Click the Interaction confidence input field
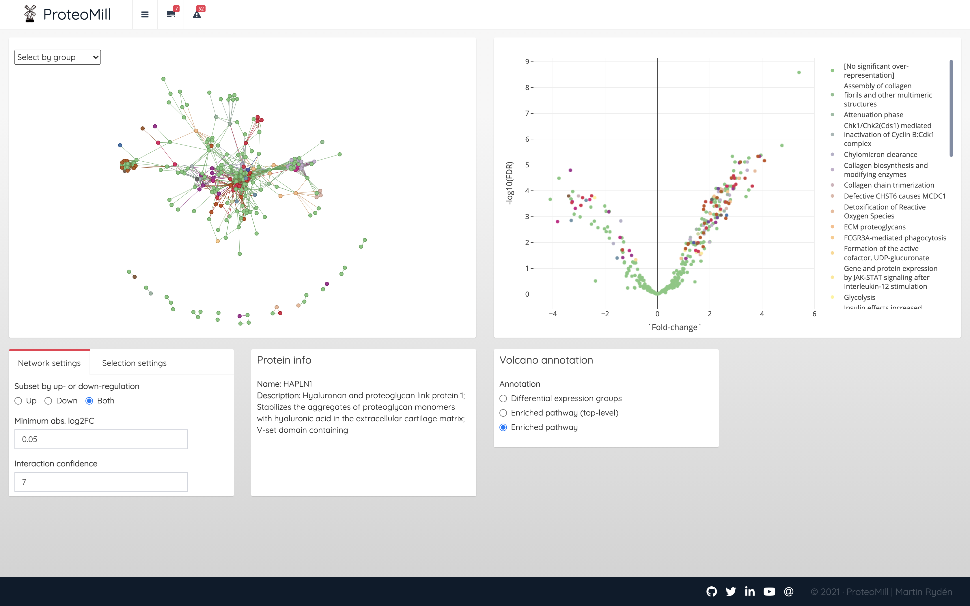970x606 pixels. pyautogui.click(x=101, y=482)
